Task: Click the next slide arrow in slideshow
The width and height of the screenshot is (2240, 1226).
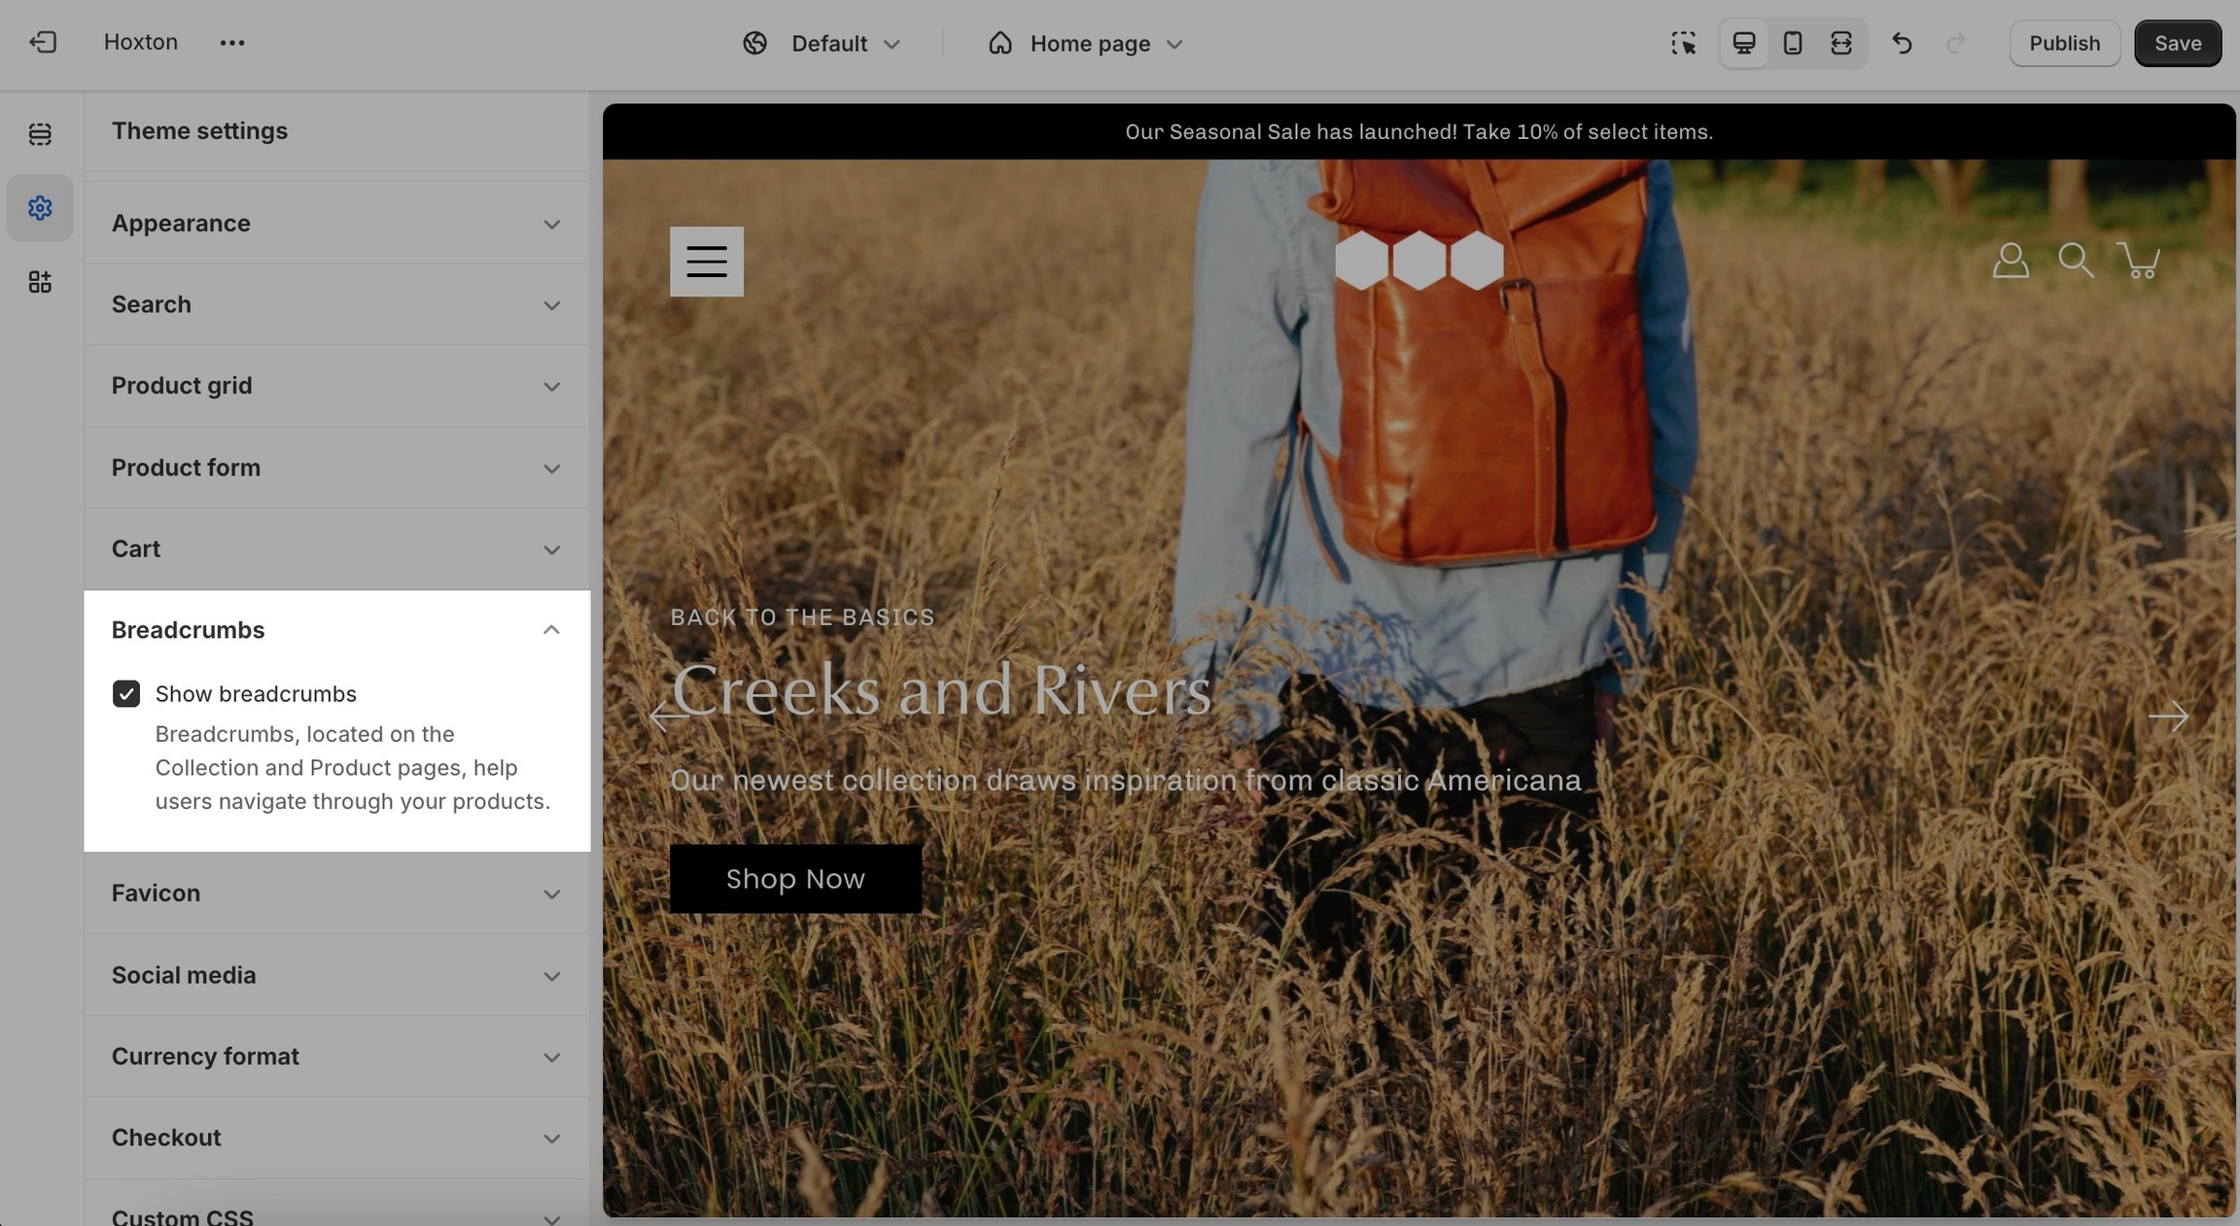Action: [x=2167, y=717]
